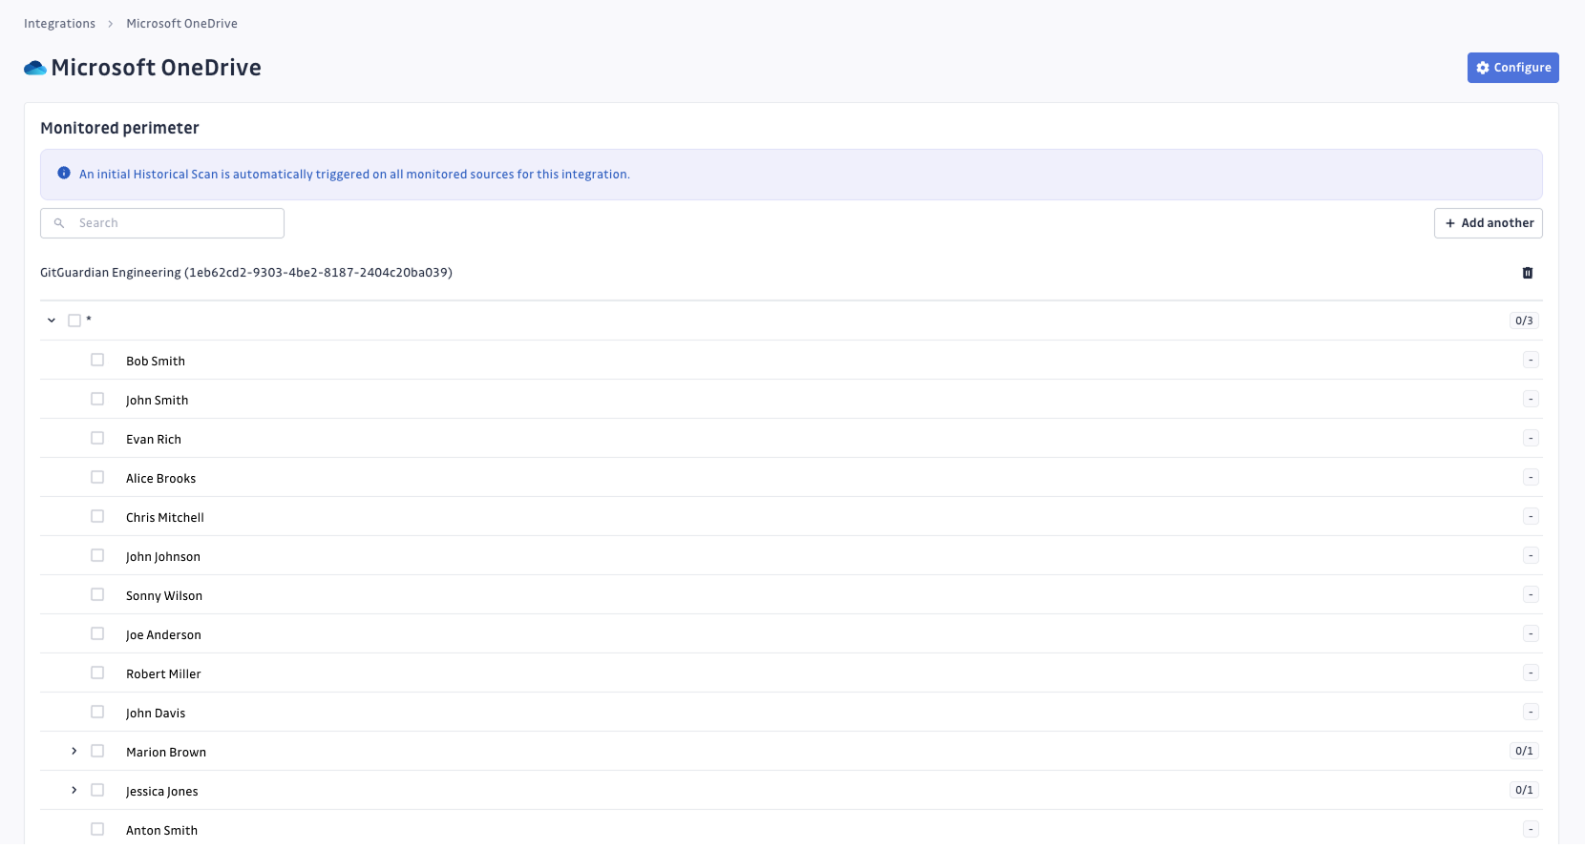
Task: Select the Joe Anderson checkbox
Action: pos(97,633)
